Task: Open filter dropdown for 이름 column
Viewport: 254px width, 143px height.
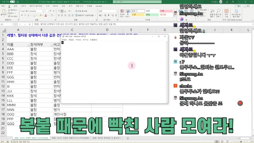Action: pos(28,45)
